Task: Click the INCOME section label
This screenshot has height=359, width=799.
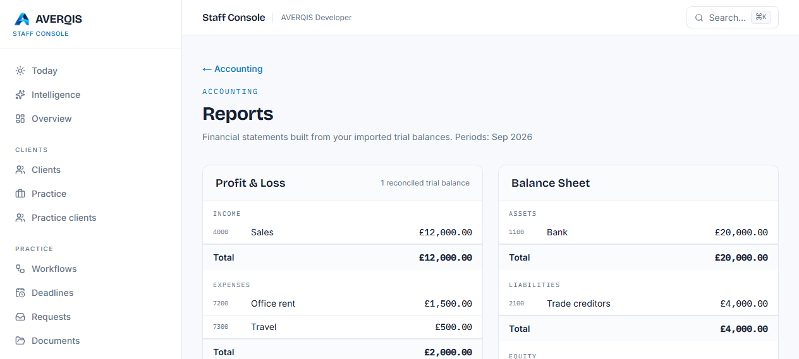Action: point(227,214)
